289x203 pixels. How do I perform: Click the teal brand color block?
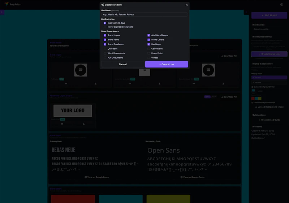(121, 199)
